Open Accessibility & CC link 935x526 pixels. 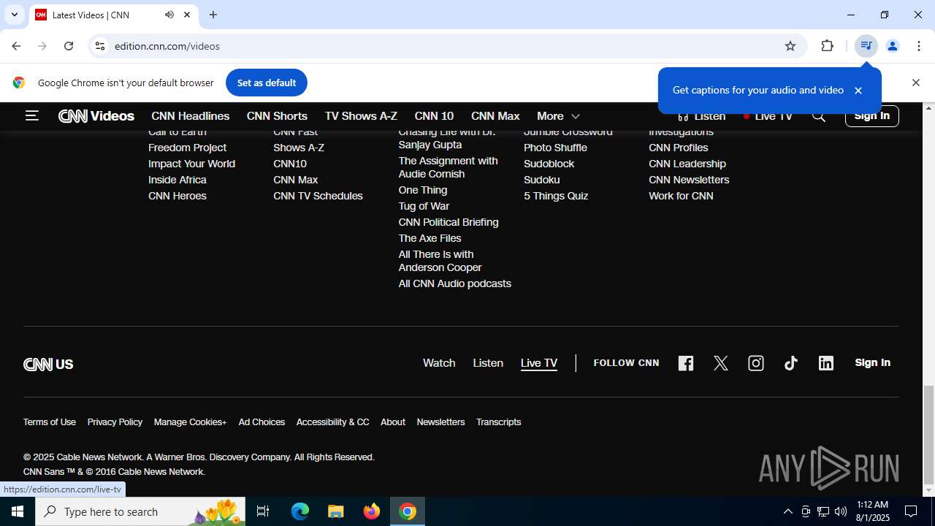pyautogui.click(x=332, y=422)
